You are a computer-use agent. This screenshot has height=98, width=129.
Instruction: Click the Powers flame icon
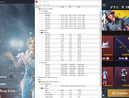[42, 30]
